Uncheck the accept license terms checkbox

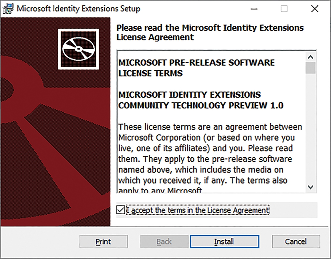pos(120,210)
